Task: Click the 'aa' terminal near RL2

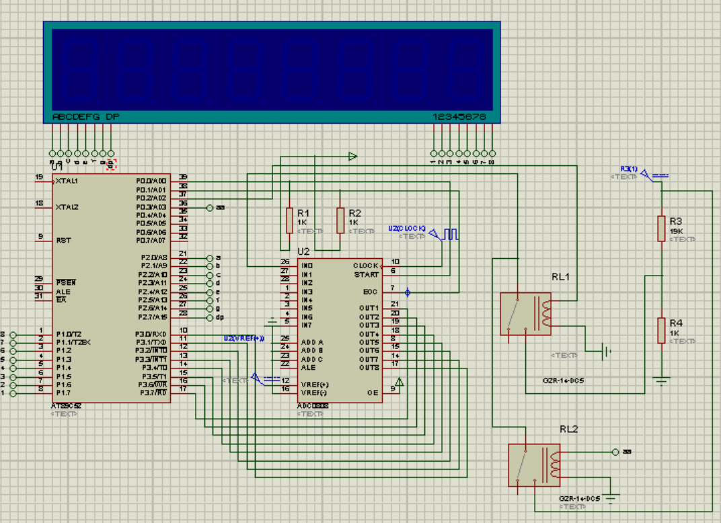Action: tap(615, 452)
